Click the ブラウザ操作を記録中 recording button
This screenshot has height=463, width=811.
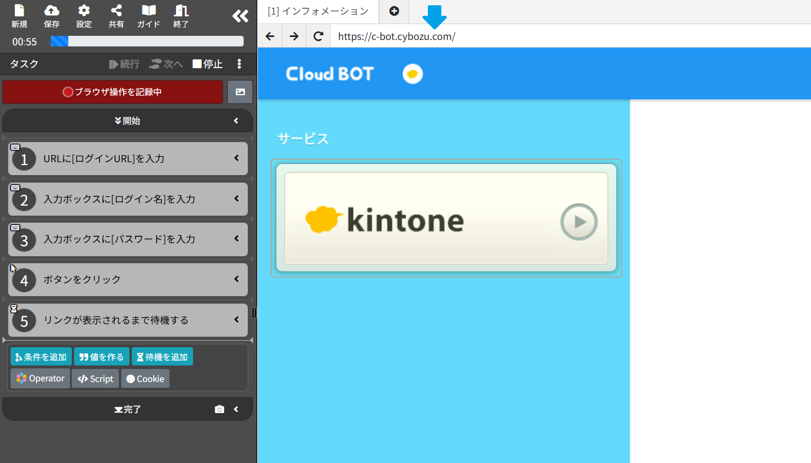click(112, 92)
